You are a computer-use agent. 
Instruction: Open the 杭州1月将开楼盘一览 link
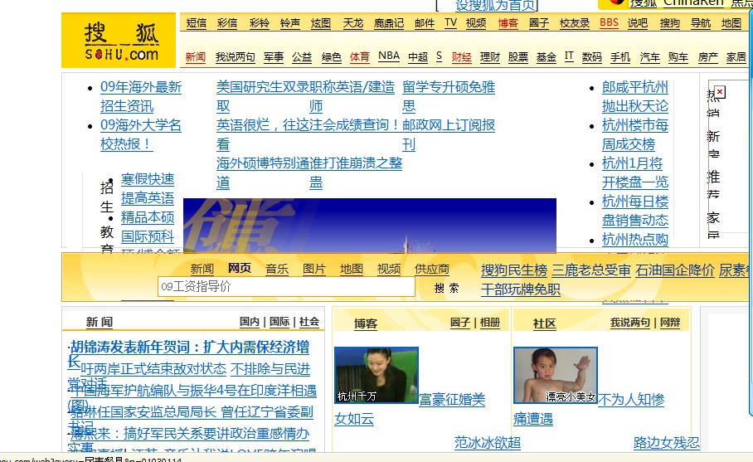click(635, 173)
